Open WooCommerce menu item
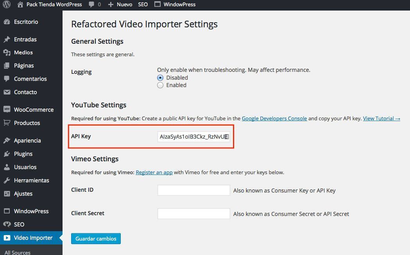 (34, 110)
